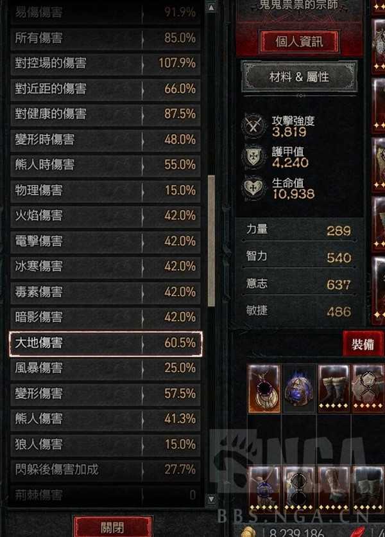Select the 閃躲後傷害加成 stat row
The width and height of the screenshot is (385, 537).
105,469
